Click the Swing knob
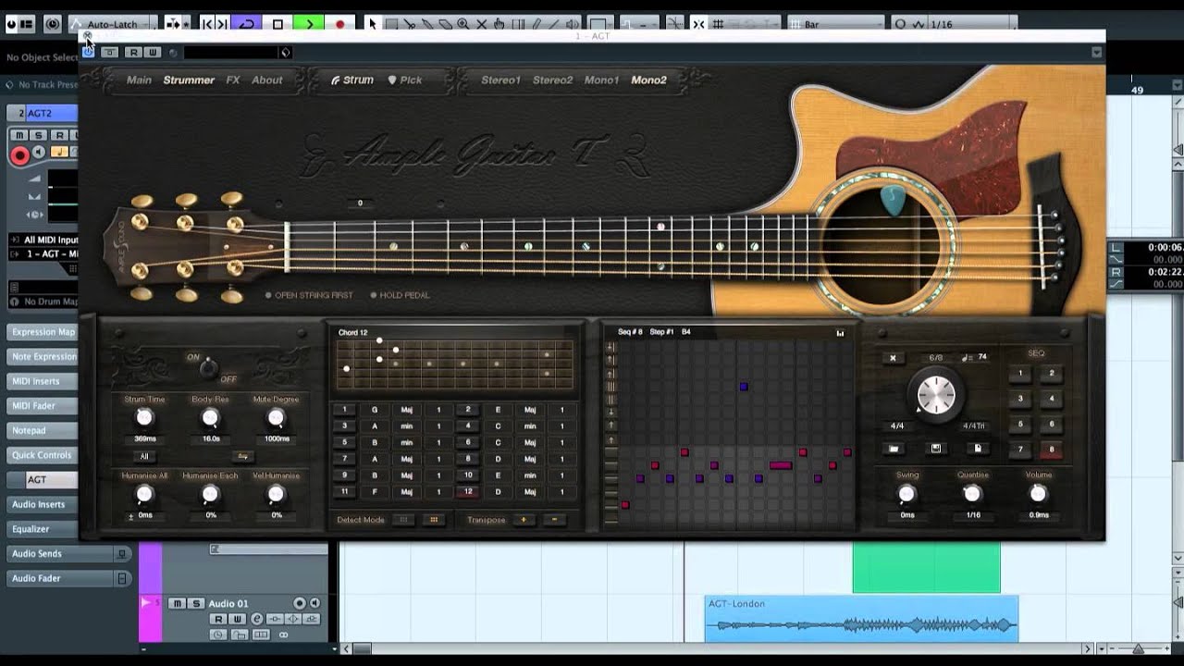 (907, 495)
